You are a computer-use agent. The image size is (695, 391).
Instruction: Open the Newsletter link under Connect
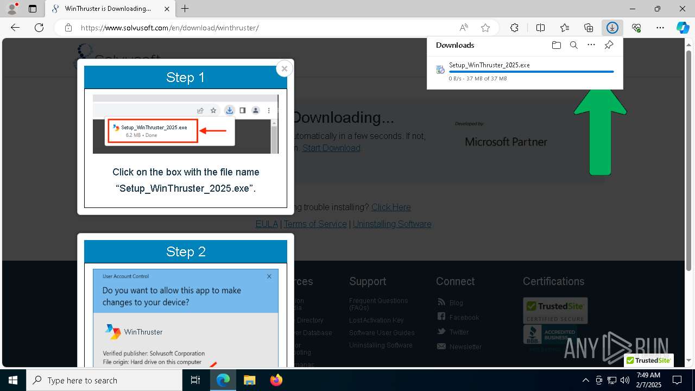(x=465, y=346)
